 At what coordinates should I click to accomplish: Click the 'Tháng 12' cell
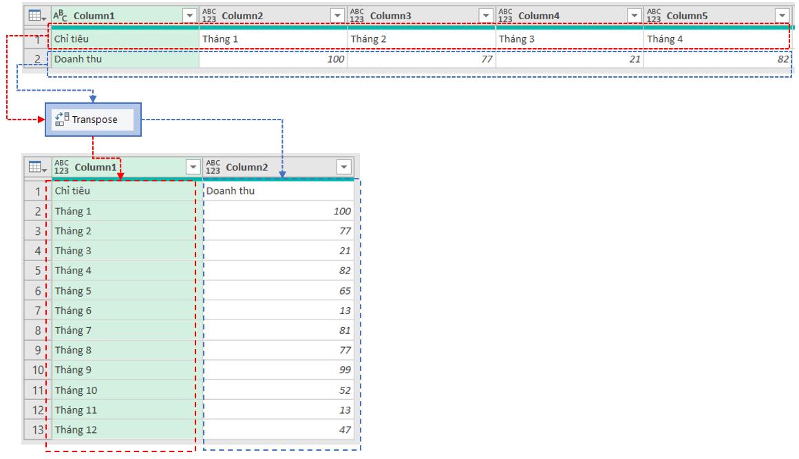click(x=127, y=430)
